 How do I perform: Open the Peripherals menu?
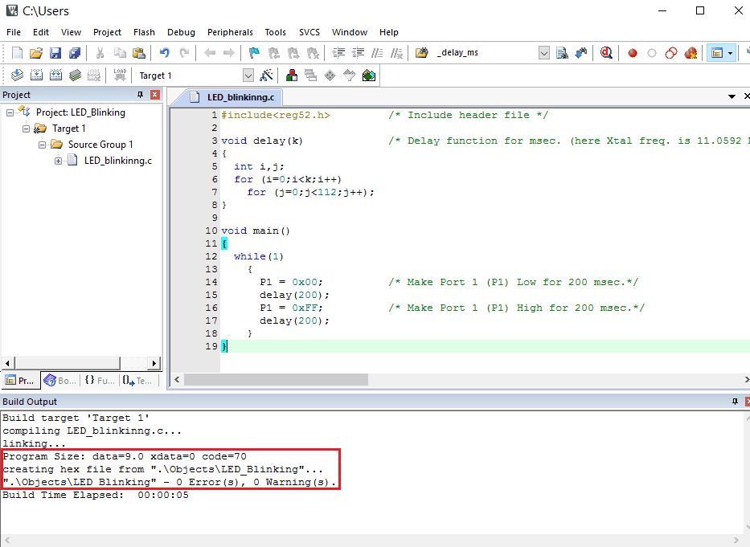tap(230, 32)
